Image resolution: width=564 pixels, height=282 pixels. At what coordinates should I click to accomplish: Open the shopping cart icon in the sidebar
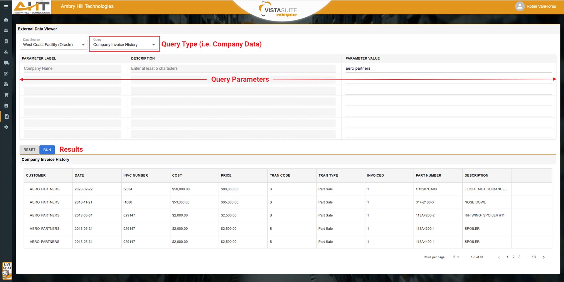click(6, 95)
